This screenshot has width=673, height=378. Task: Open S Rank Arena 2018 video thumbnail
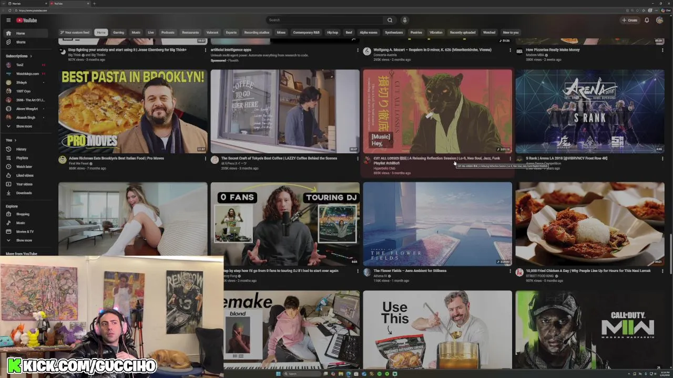coord(590,111)
